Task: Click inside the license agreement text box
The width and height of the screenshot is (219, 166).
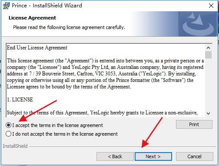Action: [x=106, y=80]
